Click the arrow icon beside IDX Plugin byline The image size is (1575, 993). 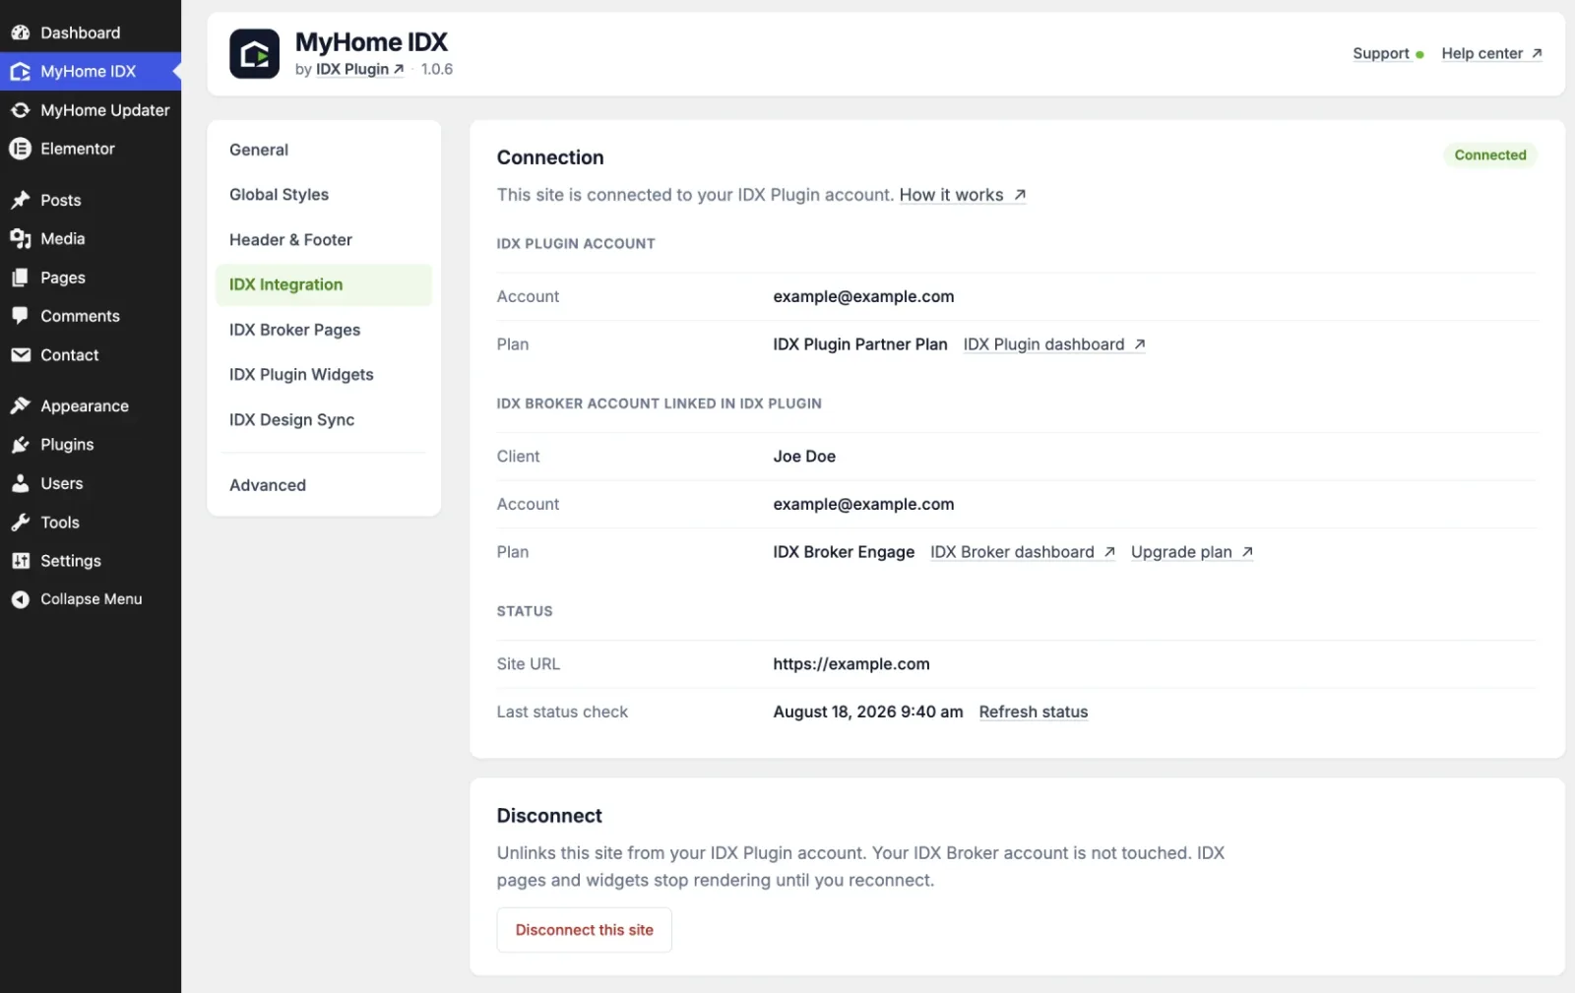tap(399, 69)
